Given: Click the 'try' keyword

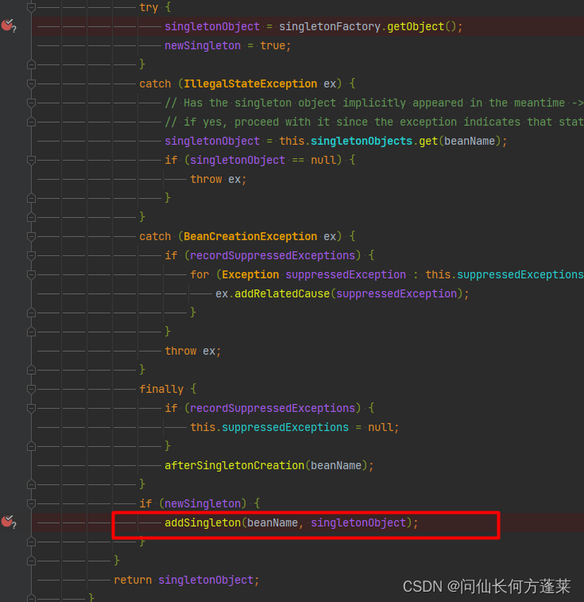Looking at the screenshot, I should 149,7.
